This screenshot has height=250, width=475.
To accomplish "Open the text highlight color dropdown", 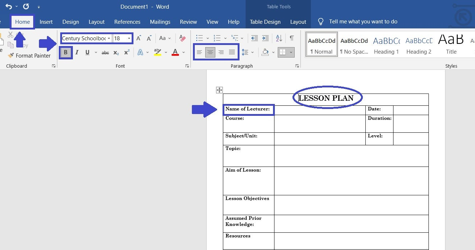I will tap(166, 52).
